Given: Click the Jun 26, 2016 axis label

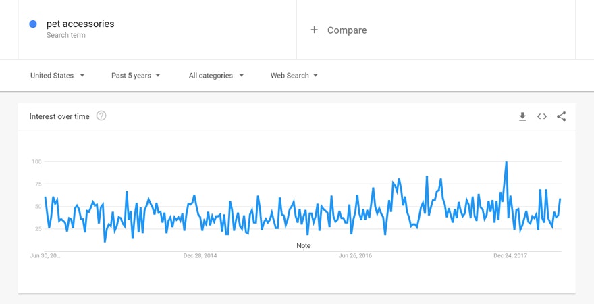Looking at the screenshot, I should [355, 256].
